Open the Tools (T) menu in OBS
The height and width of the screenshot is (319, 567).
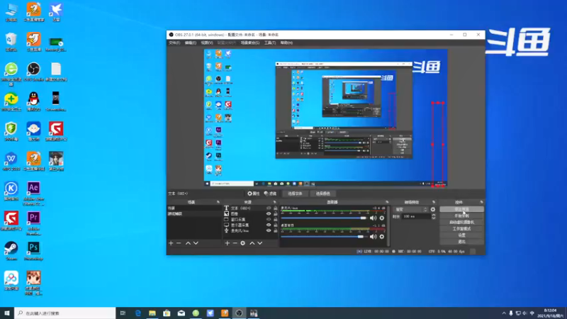click(270, 43)
